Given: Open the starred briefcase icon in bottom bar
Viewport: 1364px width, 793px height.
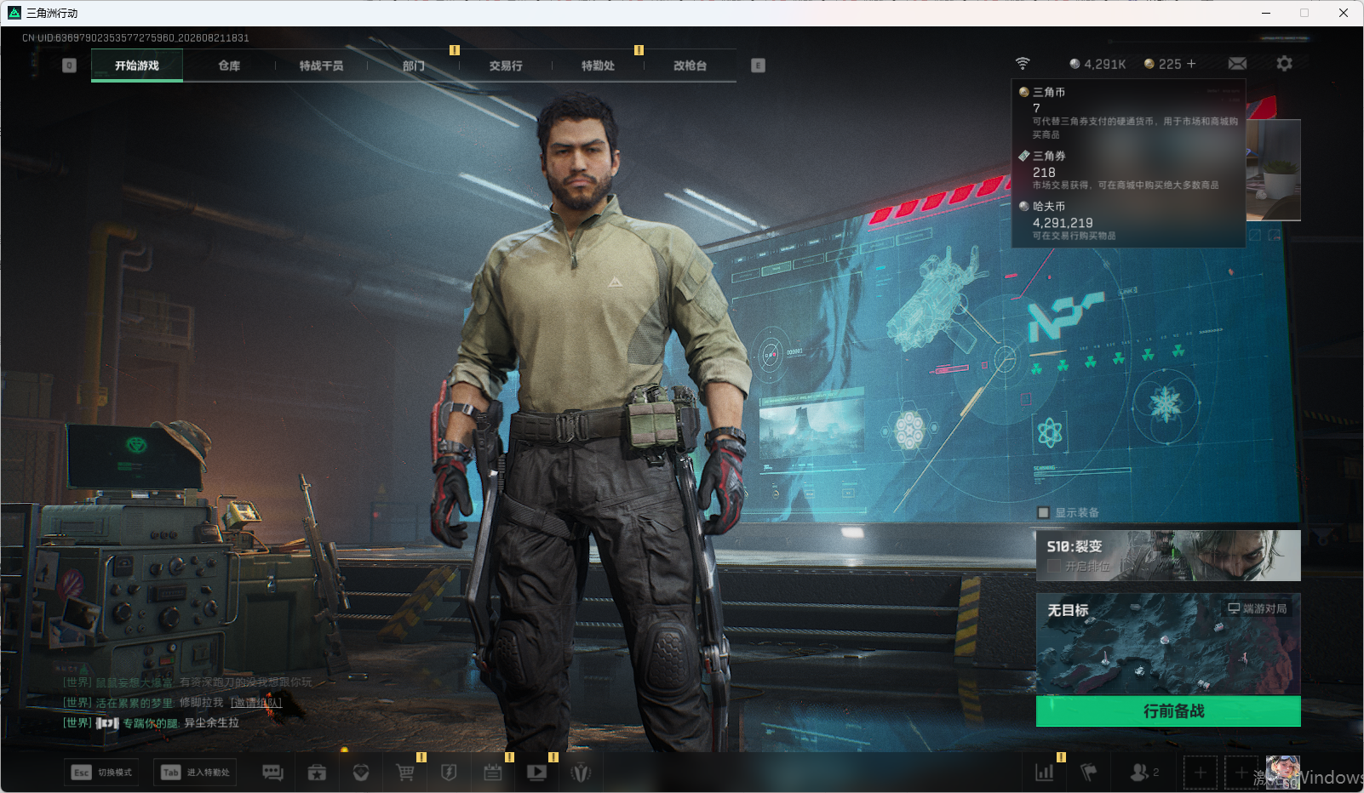Looking at the screenshot, I should 317,773.
